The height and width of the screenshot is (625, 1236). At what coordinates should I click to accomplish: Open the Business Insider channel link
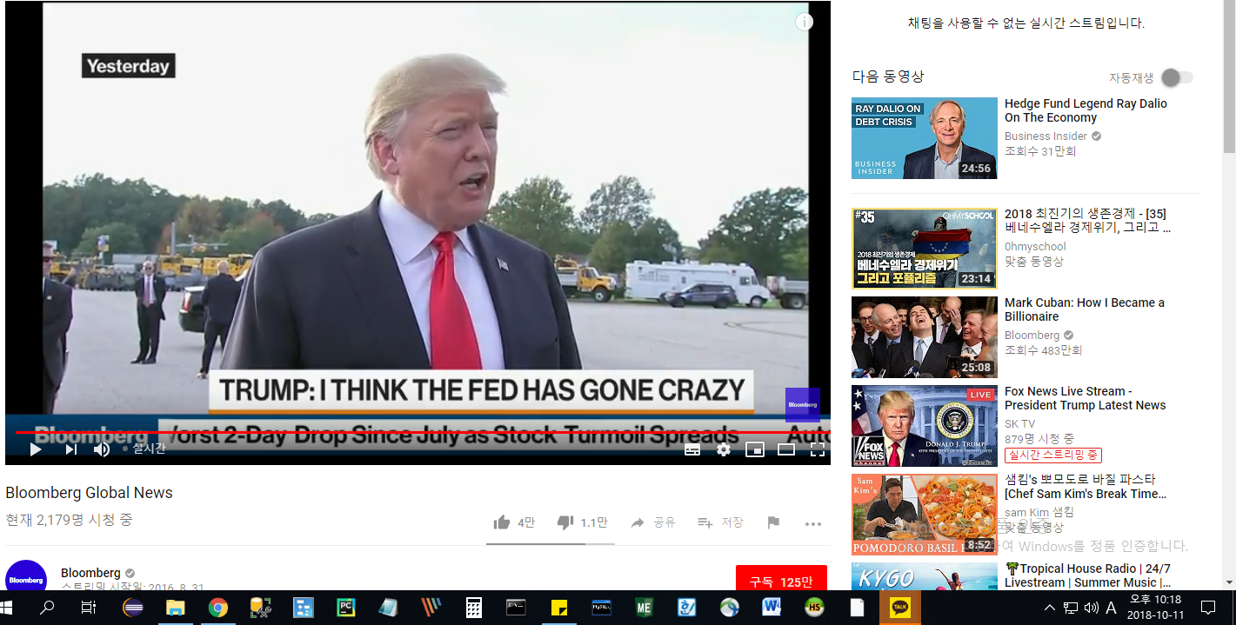[1046, 136]
